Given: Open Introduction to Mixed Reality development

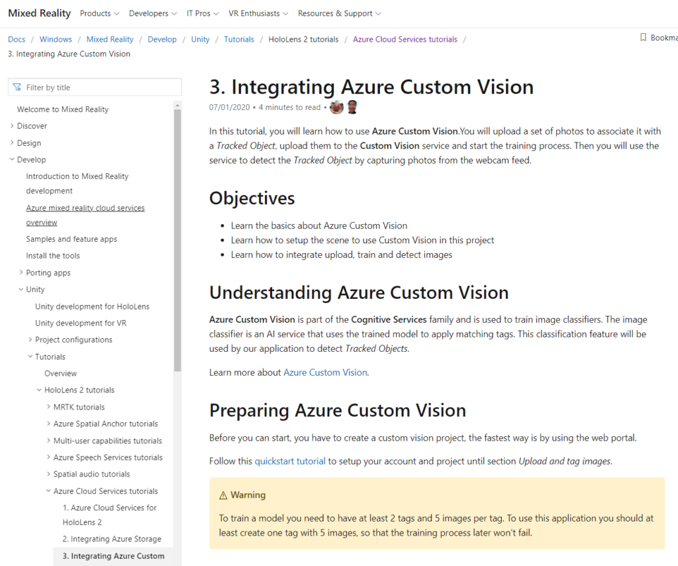Looking at the screenshot, I should 77,184.
